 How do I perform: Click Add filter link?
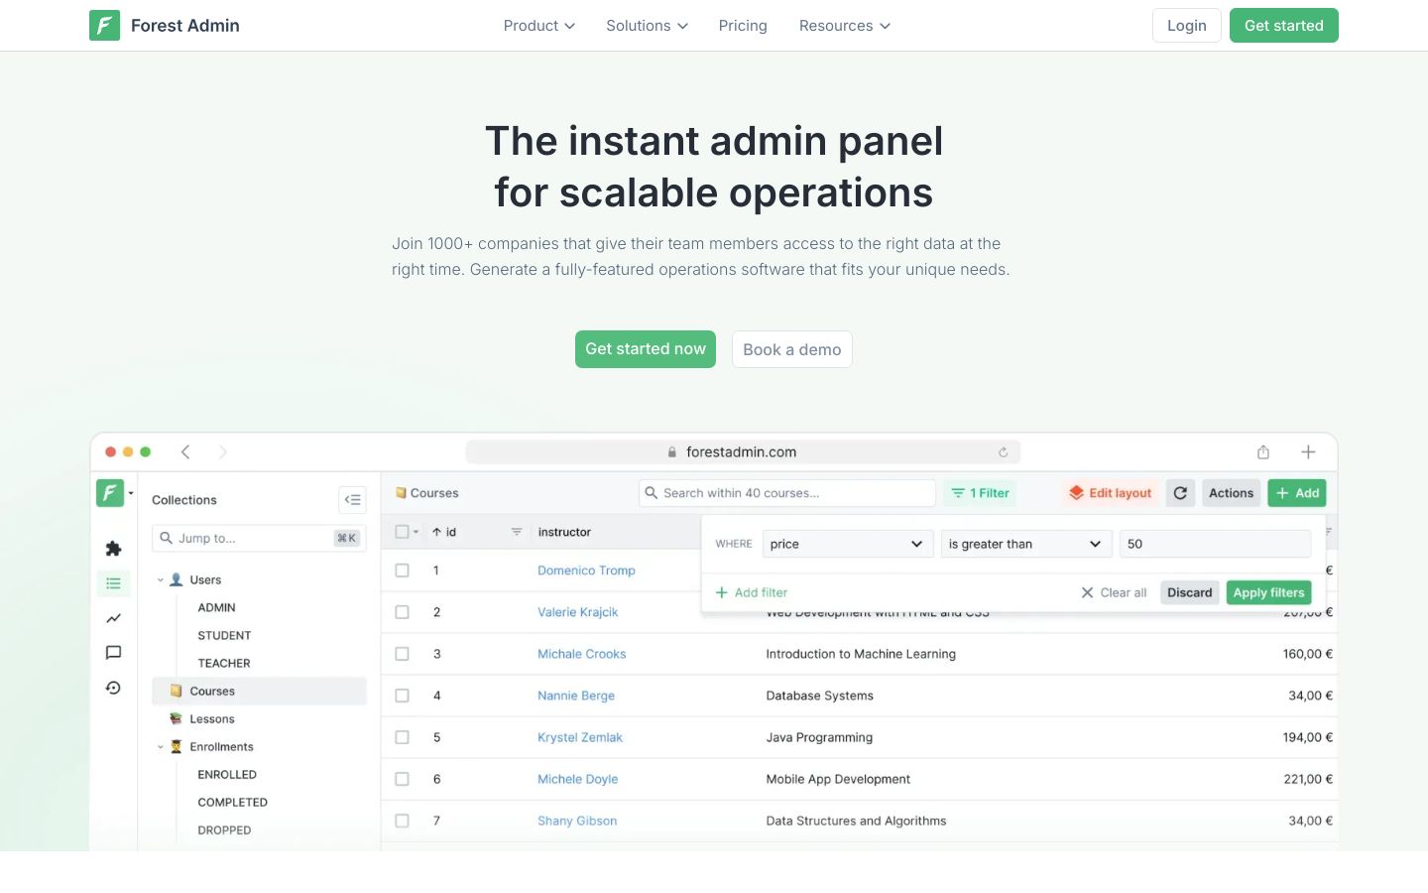(x=752, y=592)
